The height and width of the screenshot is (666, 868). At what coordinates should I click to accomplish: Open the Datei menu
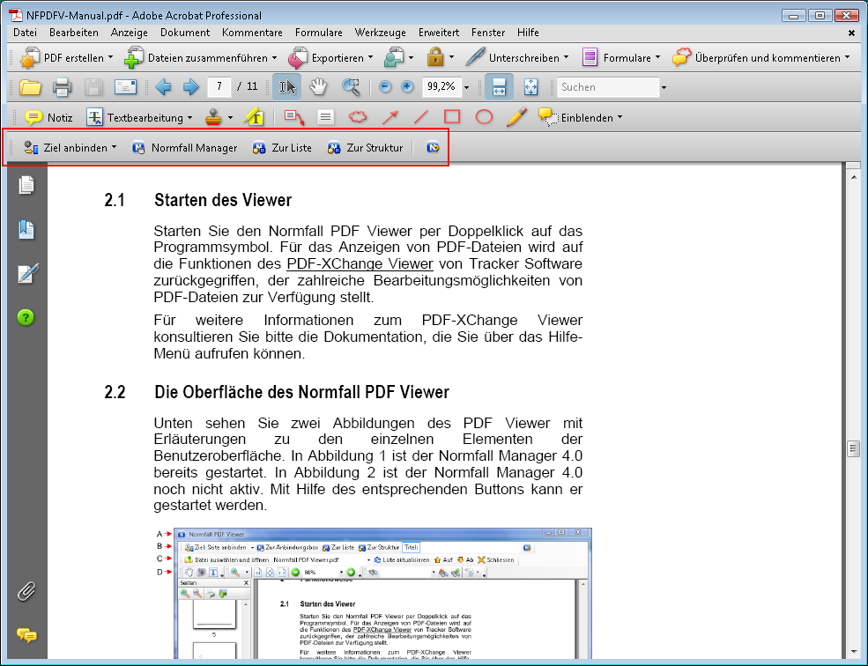pyautogui.click(x=25, y=33)
